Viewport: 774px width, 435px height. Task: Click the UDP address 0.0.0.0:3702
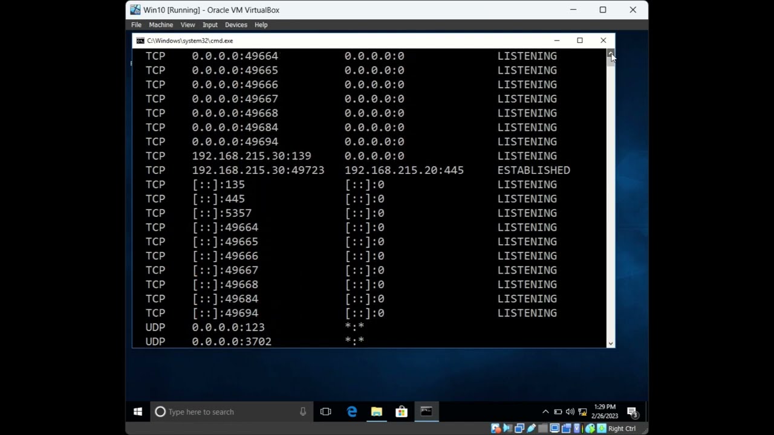click(x=232, y=341)
